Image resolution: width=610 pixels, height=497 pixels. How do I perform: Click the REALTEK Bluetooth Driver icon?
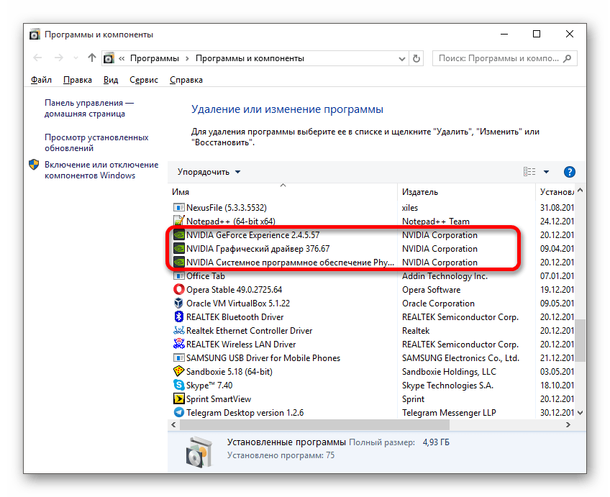pyautogui.click(x=179, y=317)
